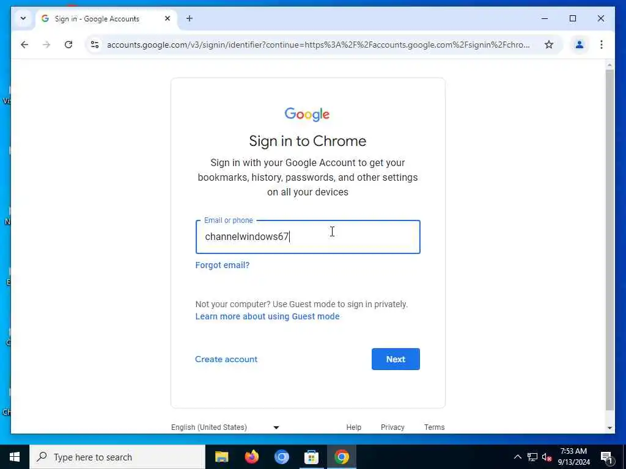Click the page's vertical scrollbar

click(609, 240)
